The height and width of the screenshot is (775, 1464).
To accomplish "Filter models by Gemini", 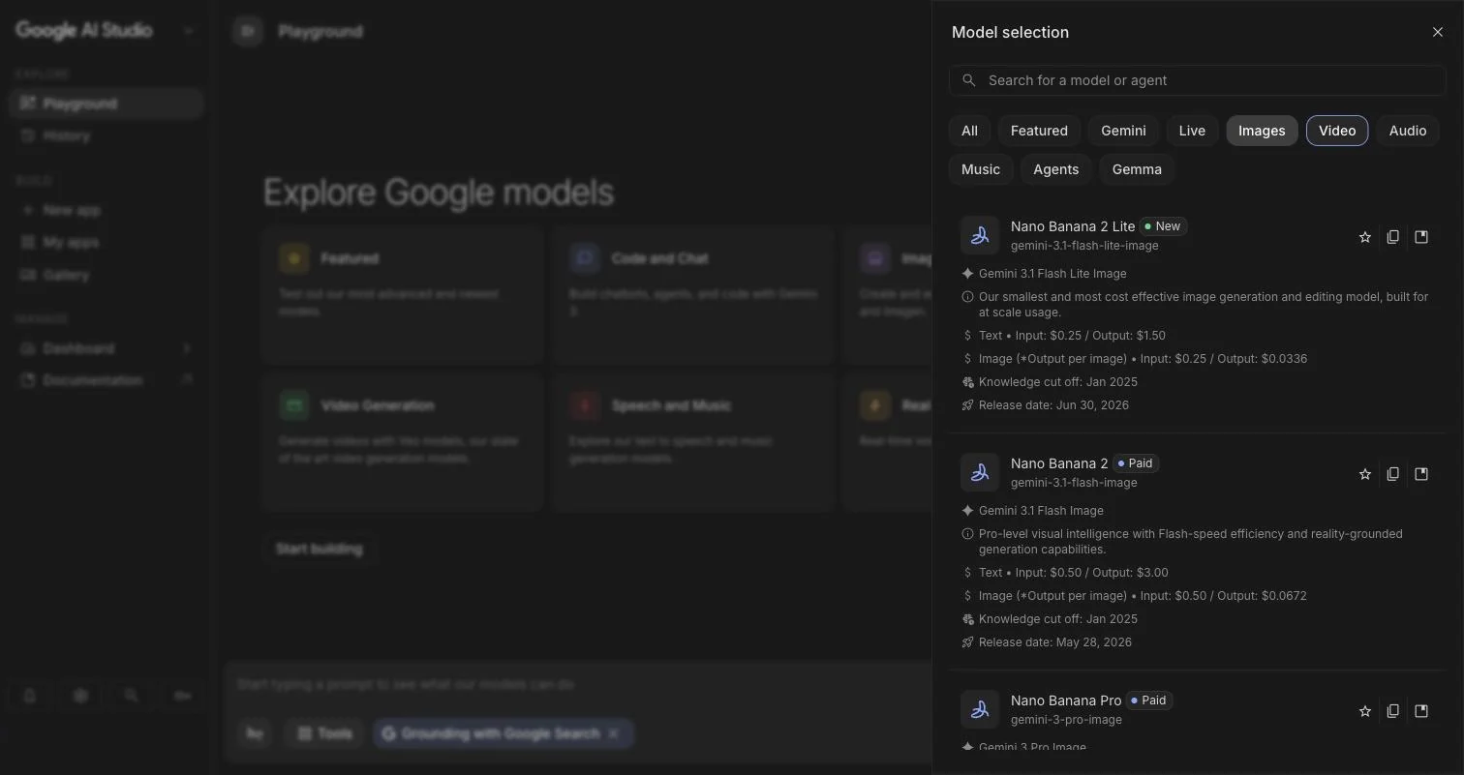I will [x=1123, y=131].
